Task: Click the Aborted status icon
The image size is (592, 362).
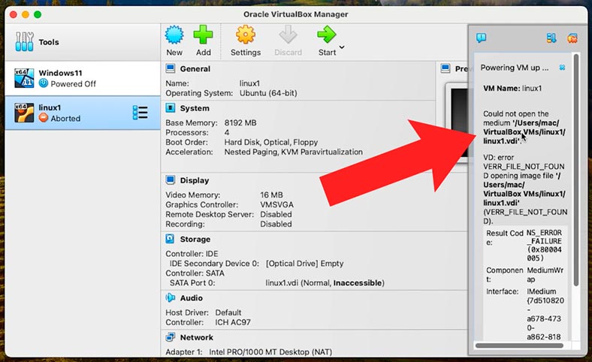Action: (x=44, y=118)
